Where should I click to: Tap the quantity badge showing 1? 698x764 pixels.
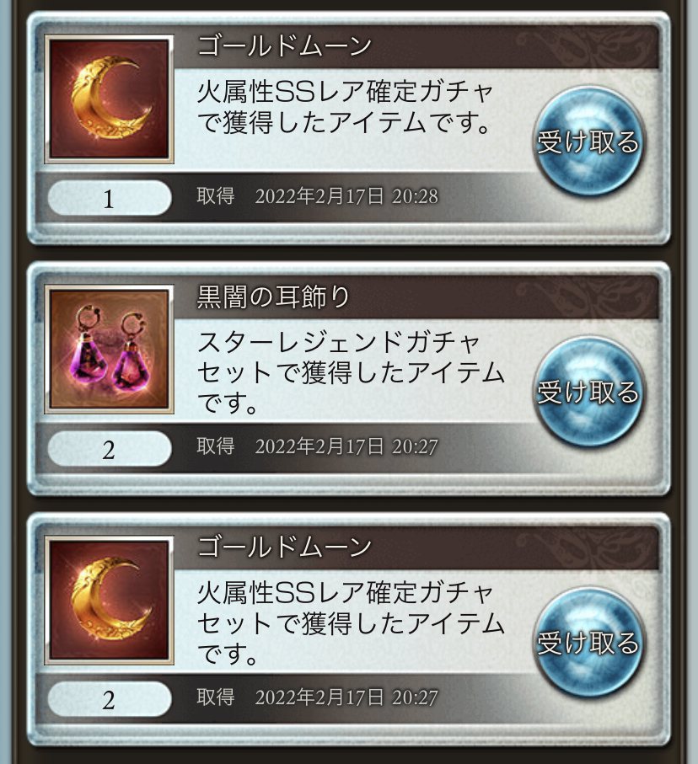110,198
